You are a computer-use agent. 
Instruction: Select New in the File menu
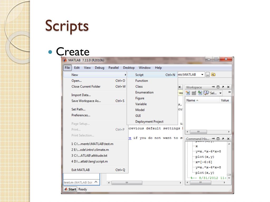pos(95,75)
